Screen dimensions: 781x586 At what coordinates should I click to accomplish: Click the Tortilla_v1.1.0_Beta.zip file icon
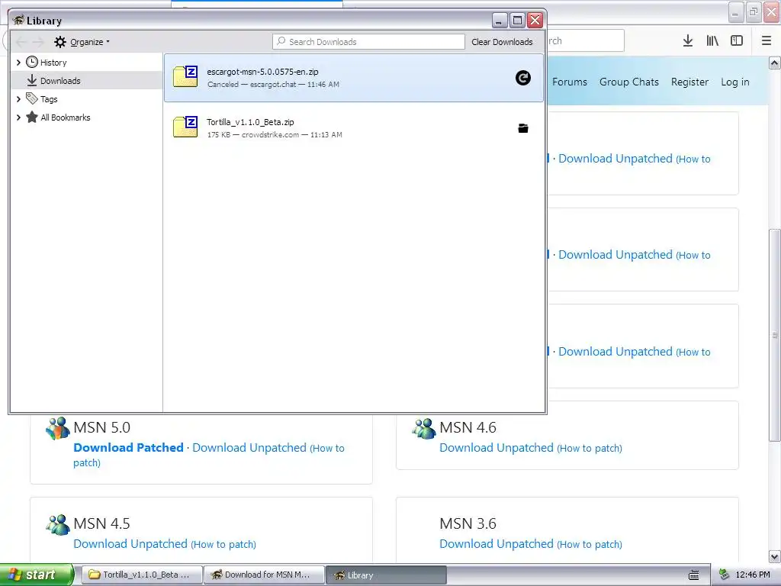tap(185, 127)
